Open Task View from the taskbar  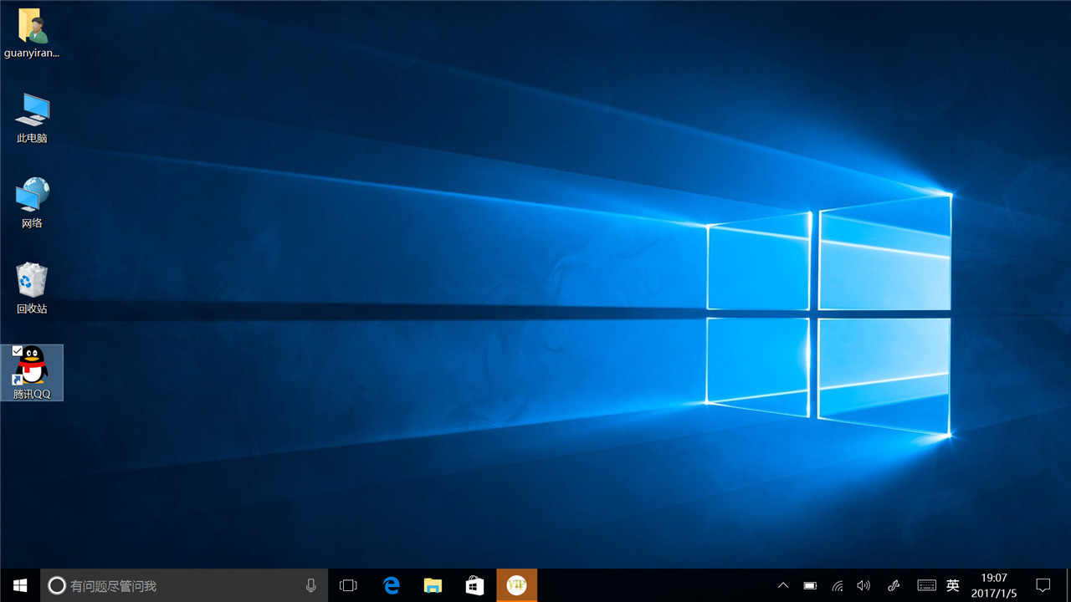(348, 585)
